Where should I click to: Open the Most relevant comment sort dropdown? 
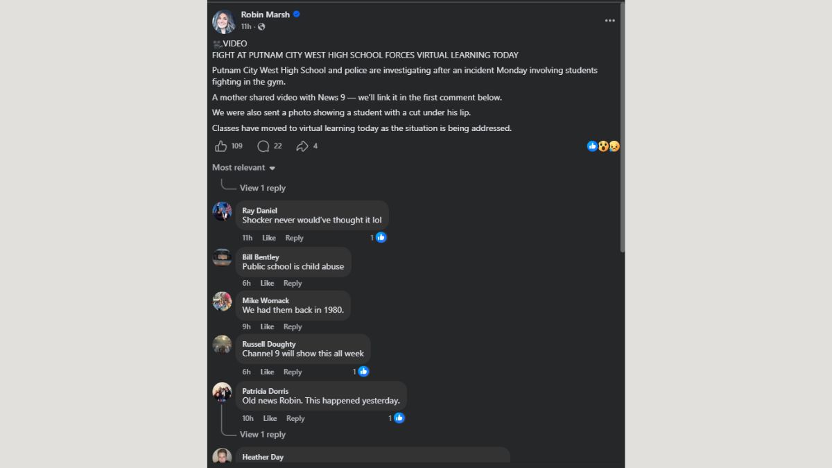pos(243,168)
